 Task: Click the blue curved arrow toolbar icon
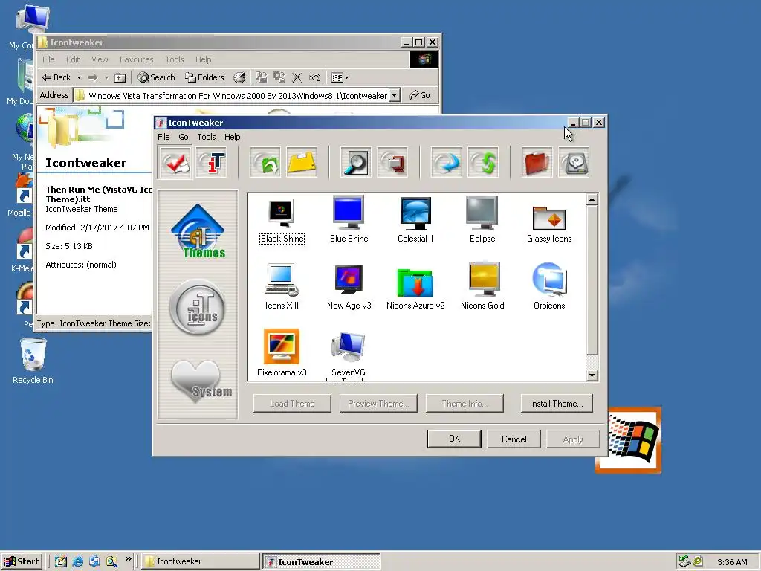pos(446,163)
